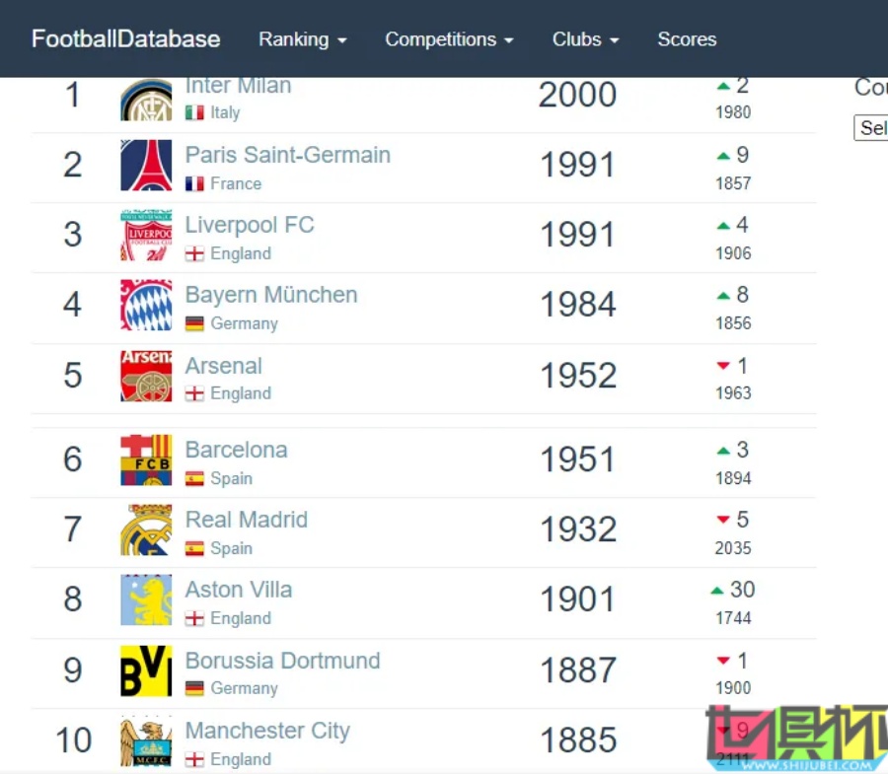888x774 pixels.
Task: Open the Ranking dropdown menu
Action: click(x=302, y=39)
